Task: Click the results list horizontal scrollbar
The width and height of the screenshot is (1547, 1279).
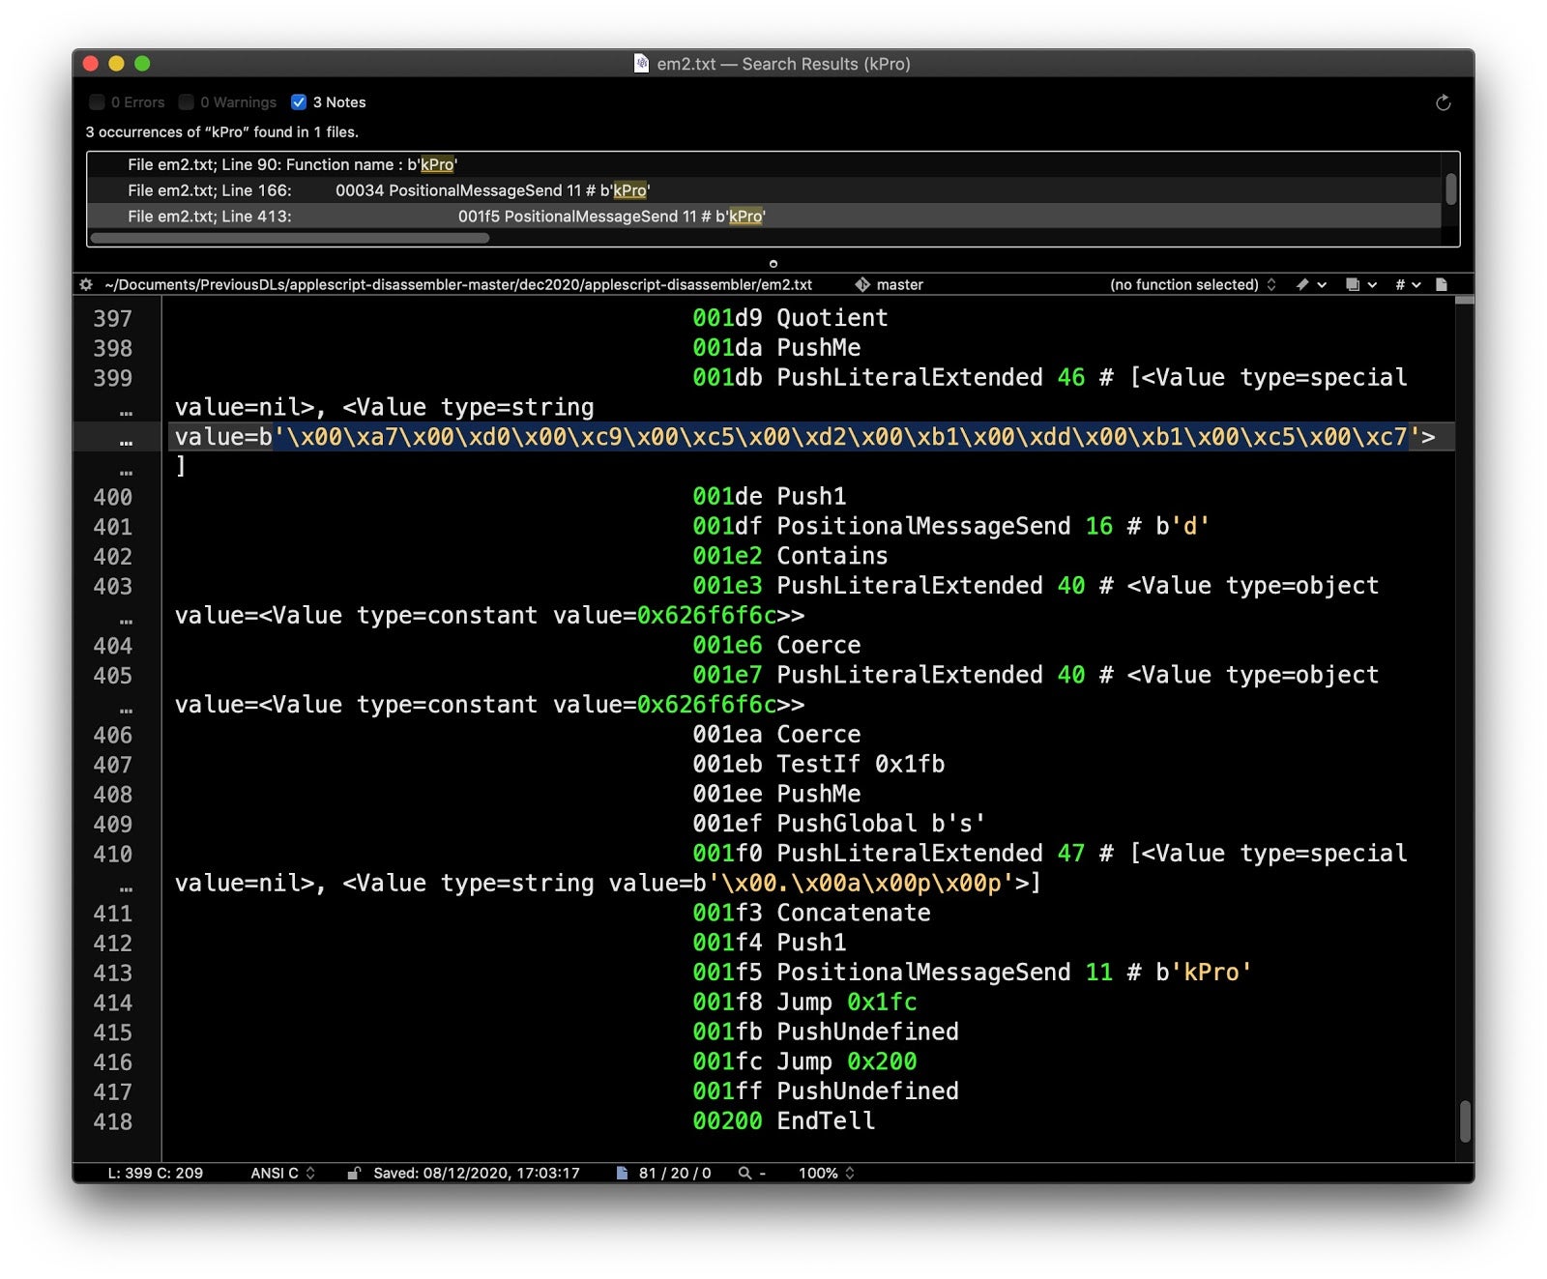Action: (x=290, y=238)
